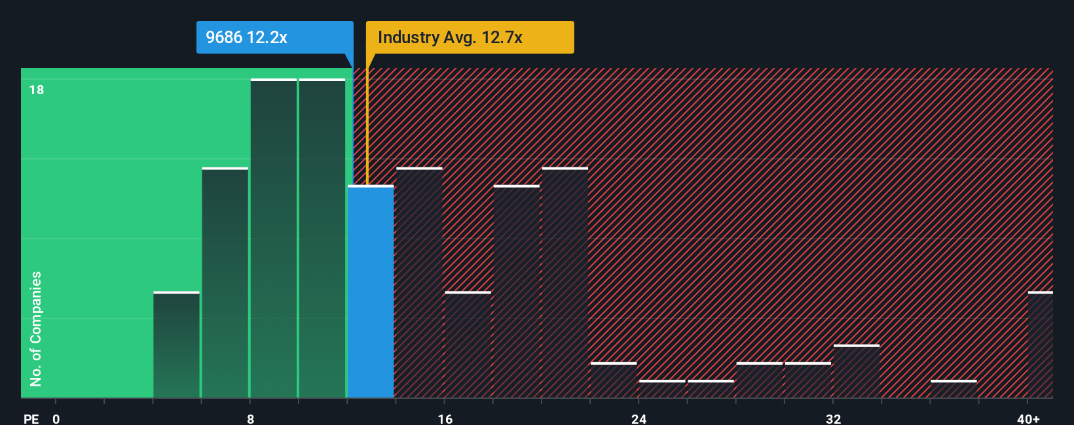The image size is (1074, 425).
Task: Click the x-axis tick label 32
Action: click(x=833, y=418)
